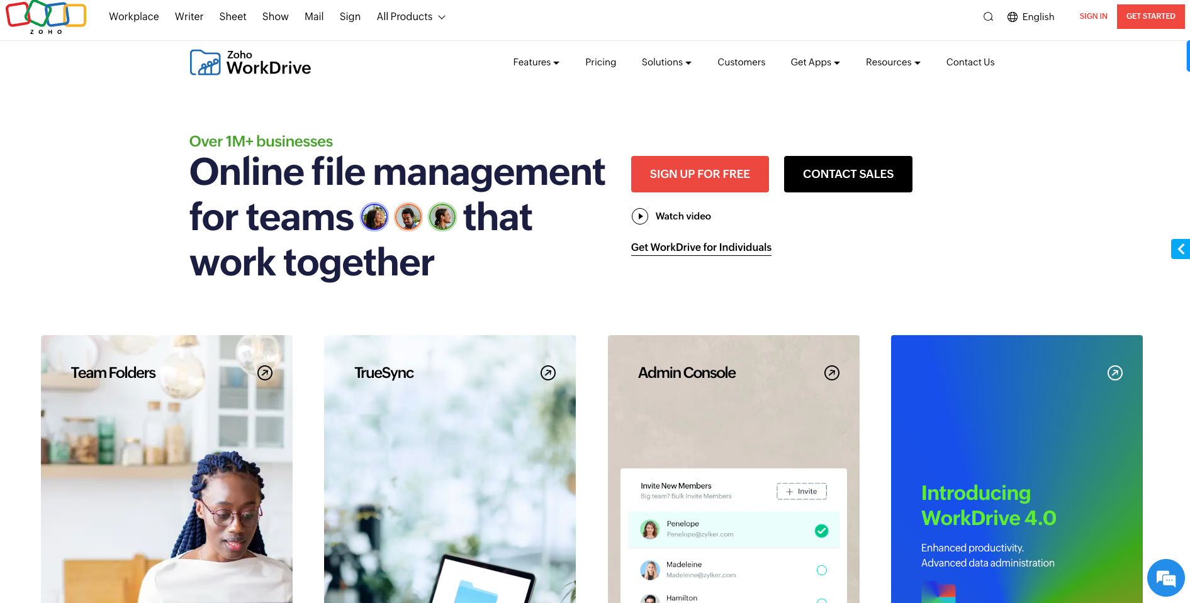Toggle the green checkmark beside Penelope
Viewport: 1190px width, 603px height.
[x=822, y=531]
